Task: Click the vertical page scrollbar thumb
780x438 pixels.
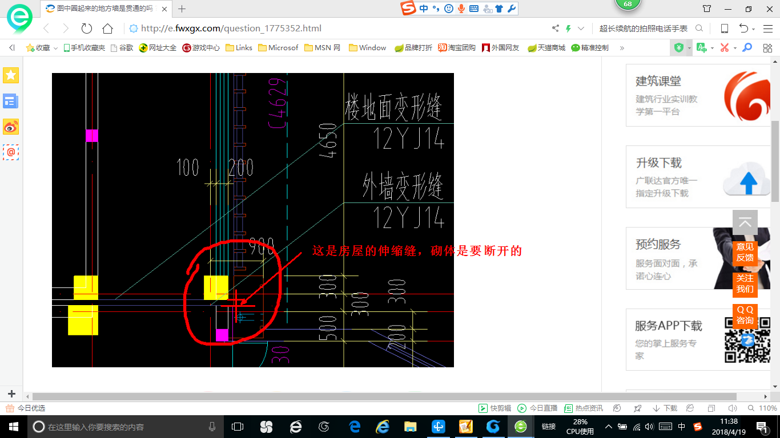Action: tap(775, 162)
